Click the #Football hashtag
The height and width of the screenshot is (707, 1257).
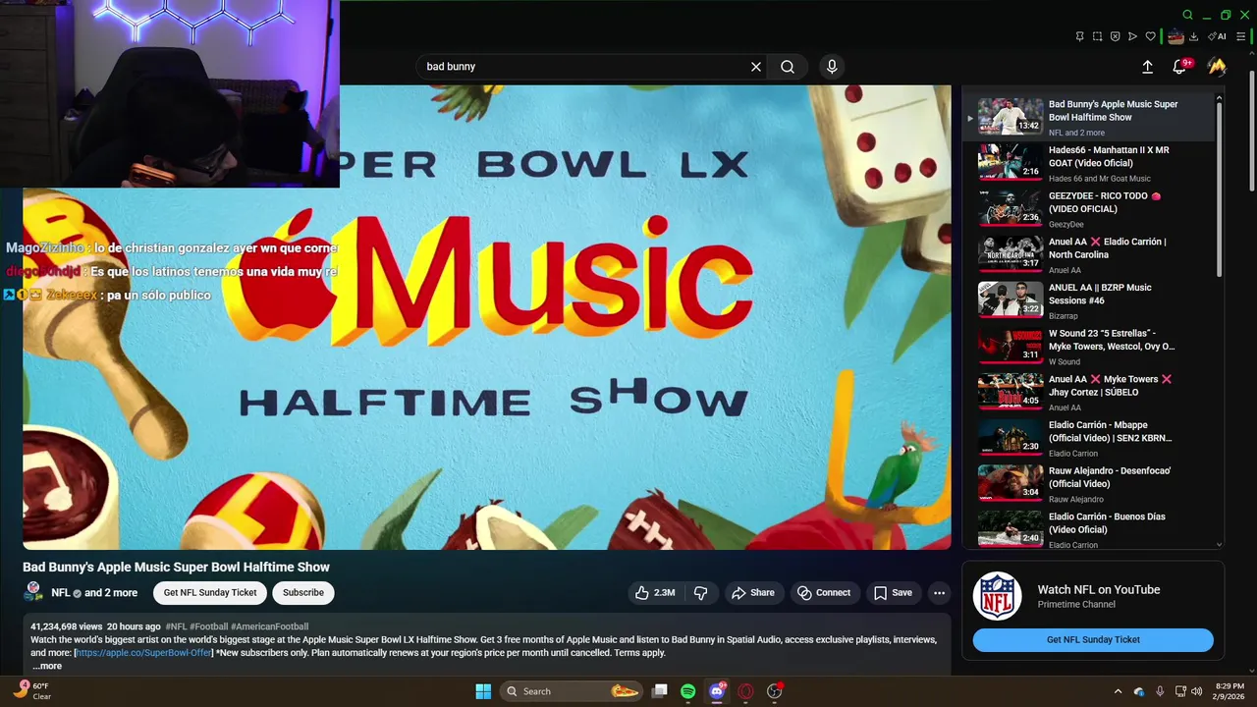click(x=208, y=626)
